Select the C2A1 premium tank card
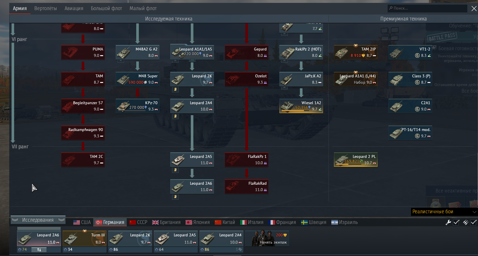This screenshot has height=256, width=478. coord(410,106)
